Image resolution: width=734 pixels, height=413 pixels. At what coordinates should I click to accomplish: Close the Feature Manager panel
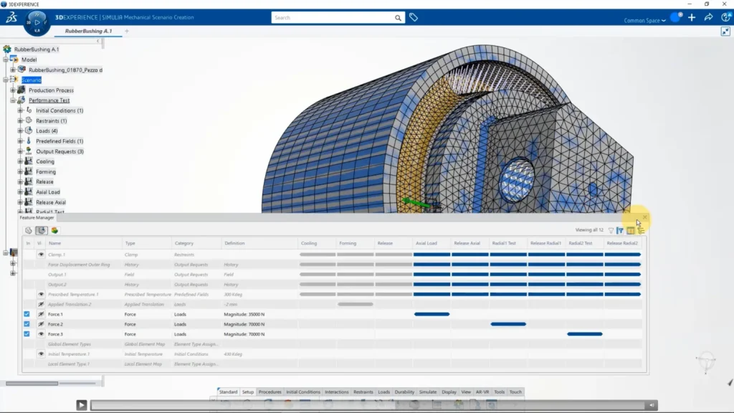(x=644, y=217)
